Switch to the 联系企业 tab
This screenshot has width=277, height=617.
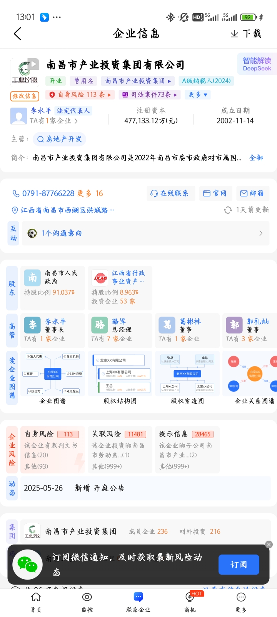[138, 602]
